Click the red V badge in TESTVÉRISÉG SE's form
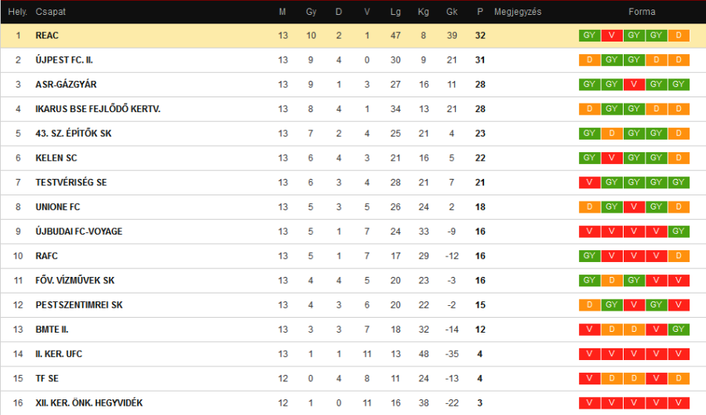The image size is (706, 415). click(x=589, y=182)
